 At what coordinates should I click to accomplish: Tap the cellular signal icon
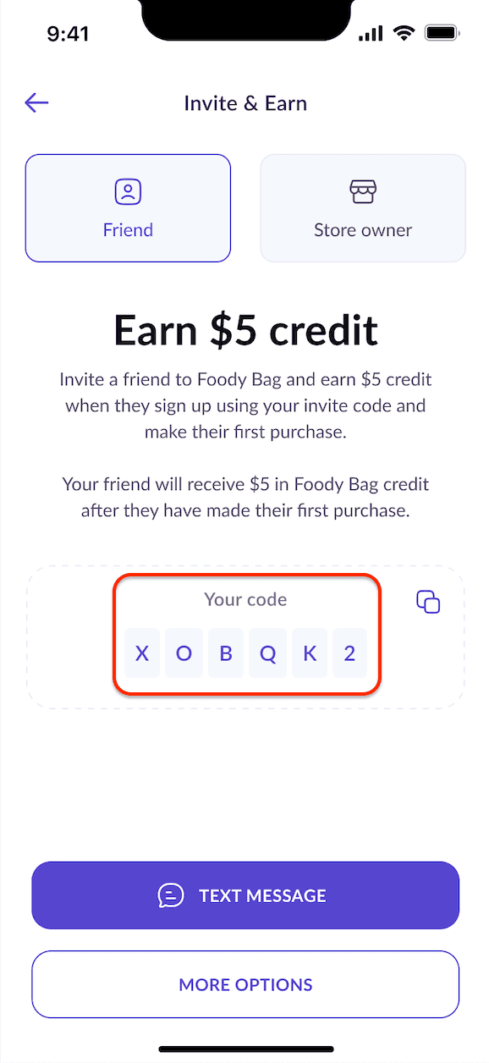(370, 32)
